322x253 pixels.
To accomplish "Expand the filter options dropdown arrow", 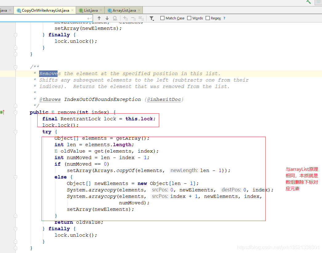I will [153, 20].
